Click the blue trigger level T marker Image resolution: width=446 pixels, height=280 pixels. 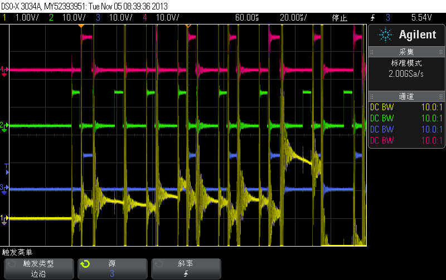click(x=7, y=169)
